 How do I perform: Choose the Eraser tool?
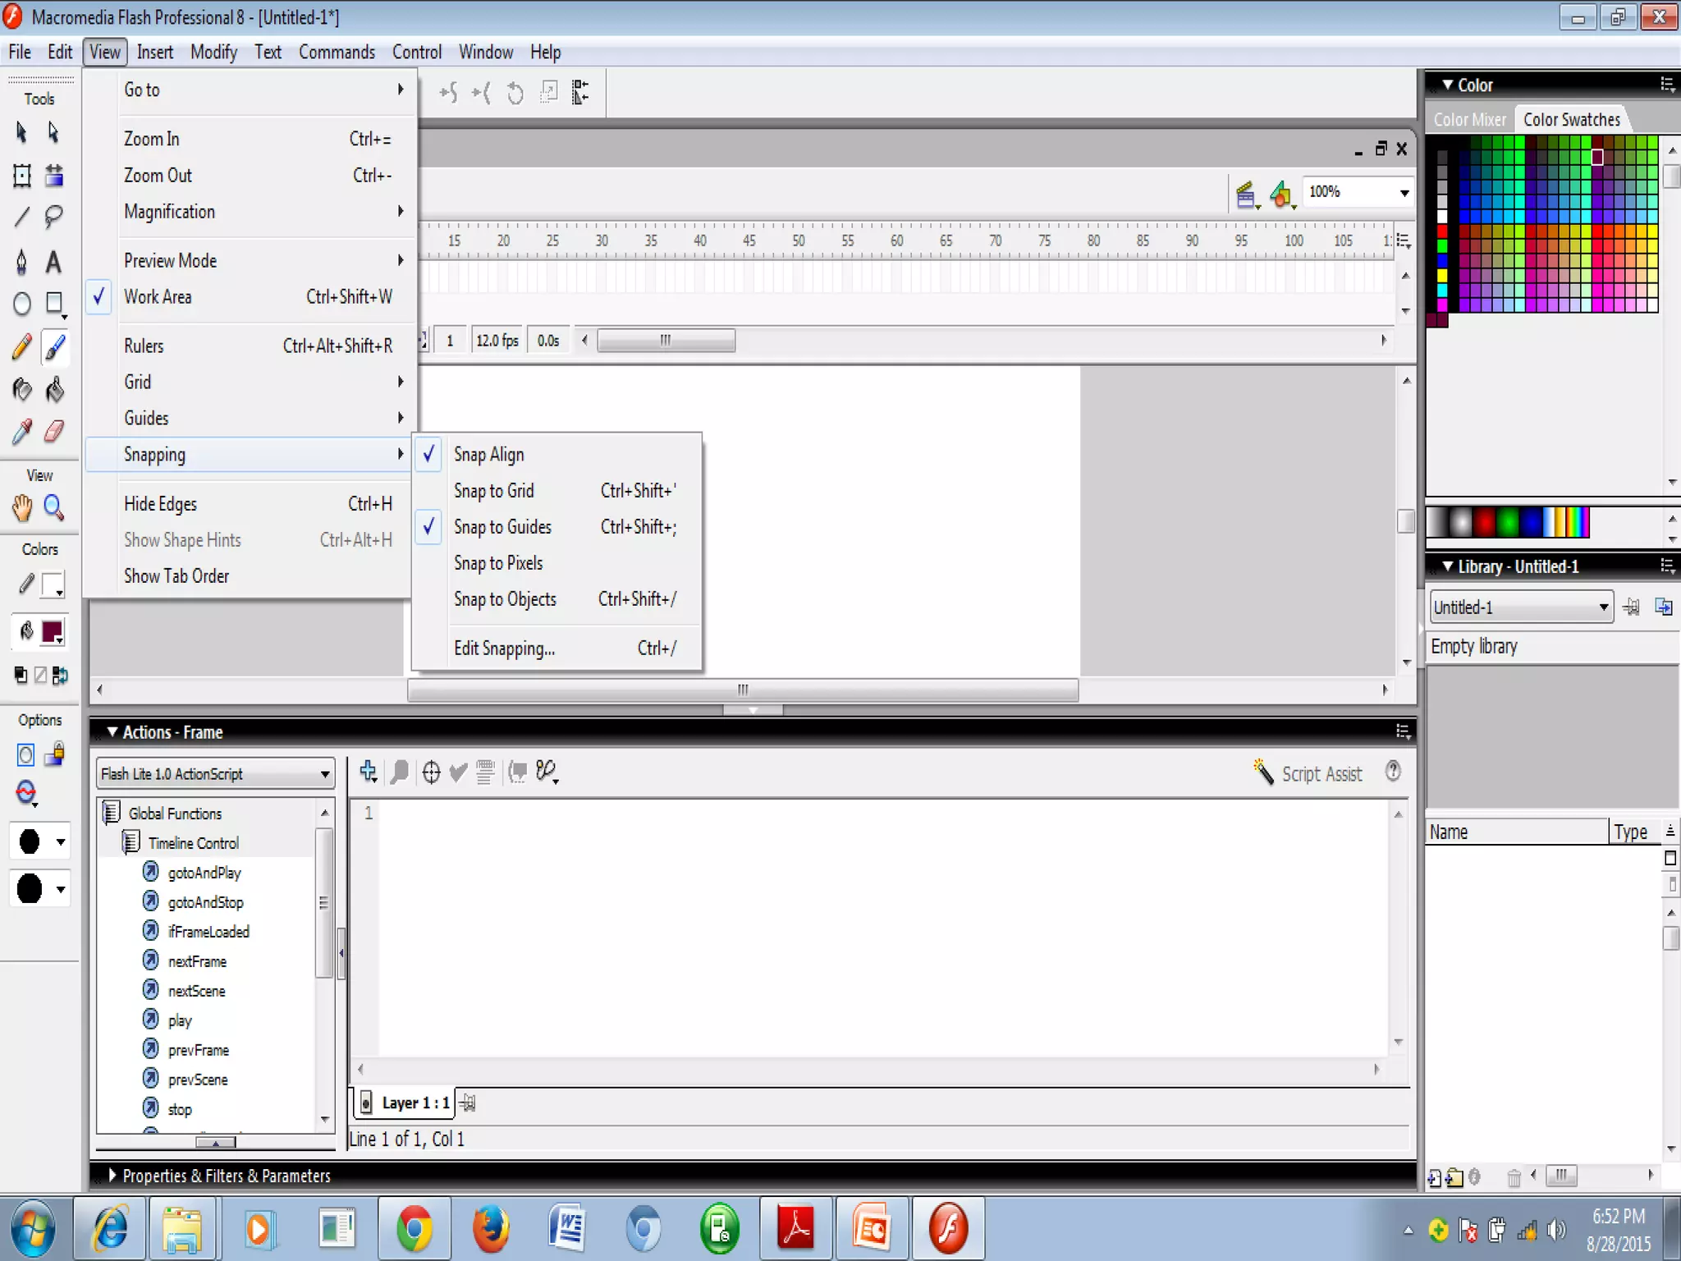[53, 431]
